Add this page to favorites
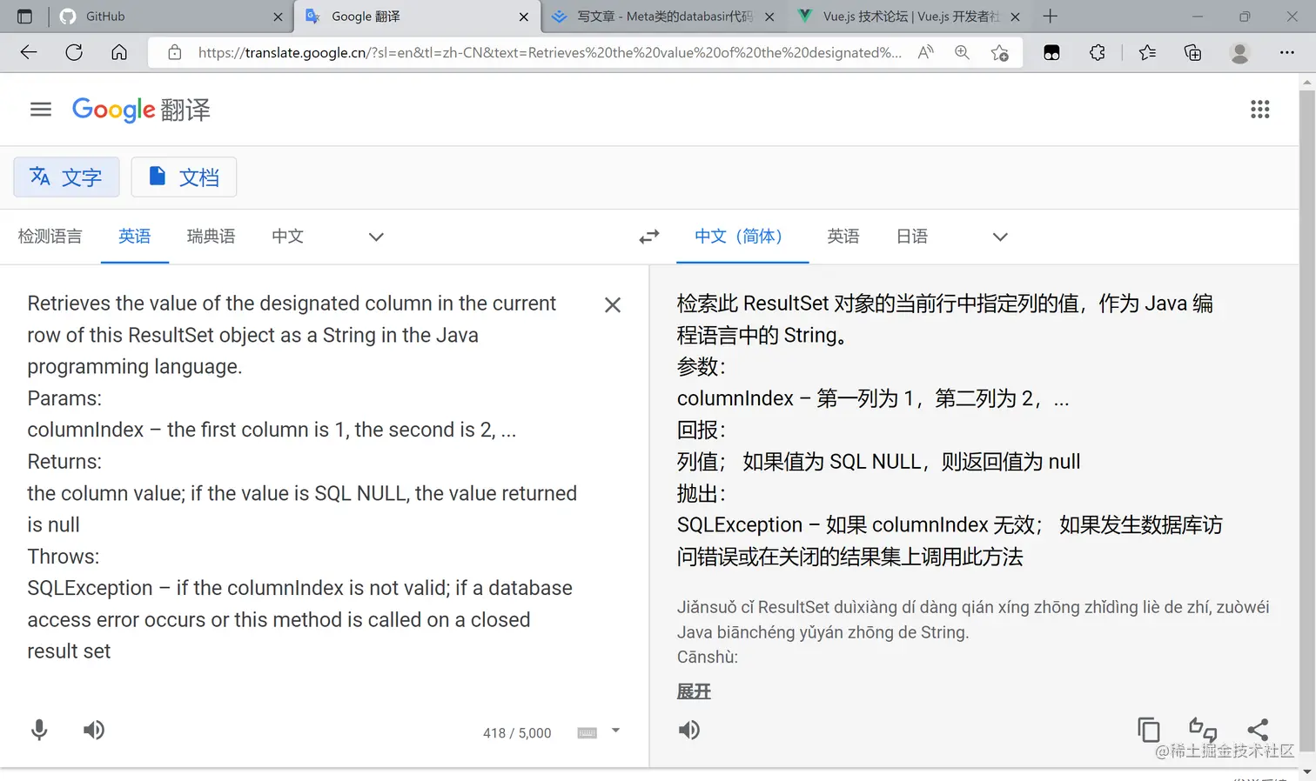 (1000, 53)
